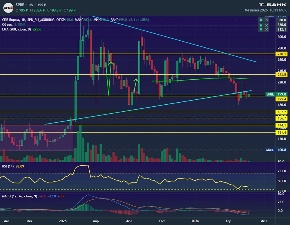Click the 280.0 price scale label

pyautogui.click(x=282, y=48)
